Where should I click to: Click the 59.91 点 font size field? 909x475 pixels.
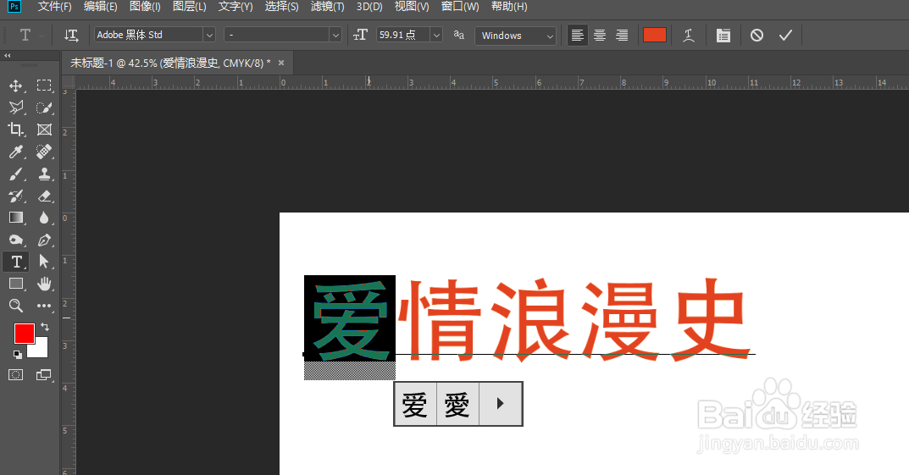coord(403,36)
